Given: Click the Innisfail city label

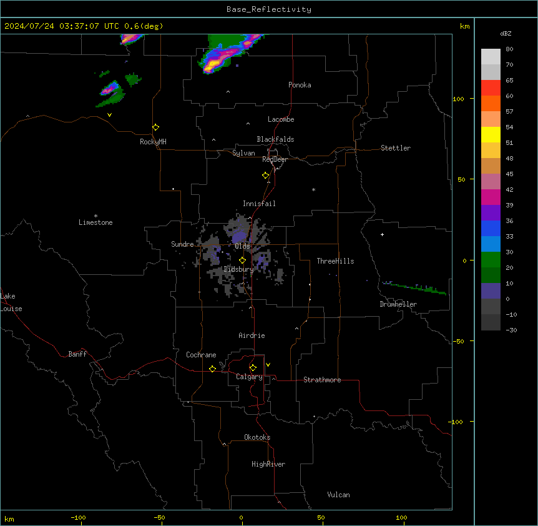Looking at the screenshot, I should pos(259,204).
